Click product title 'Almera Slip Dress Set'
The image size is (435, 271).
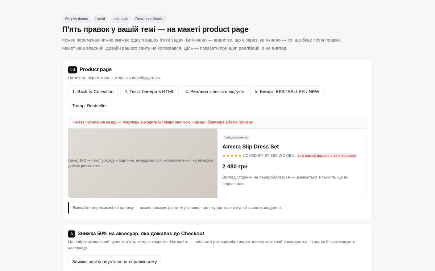[x=250, y=147]
